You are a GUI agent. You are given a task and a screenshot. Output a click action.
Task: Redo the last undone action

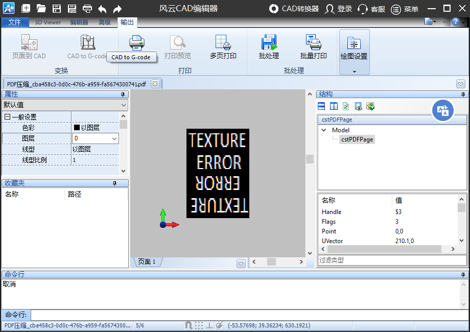(x=117, y=9)
